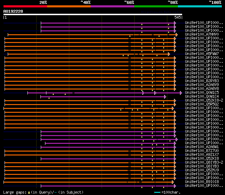
Task: Click the arrowhead ending the UniRef100_A7HHV0 bar
Action: click(x=177, y=35)
